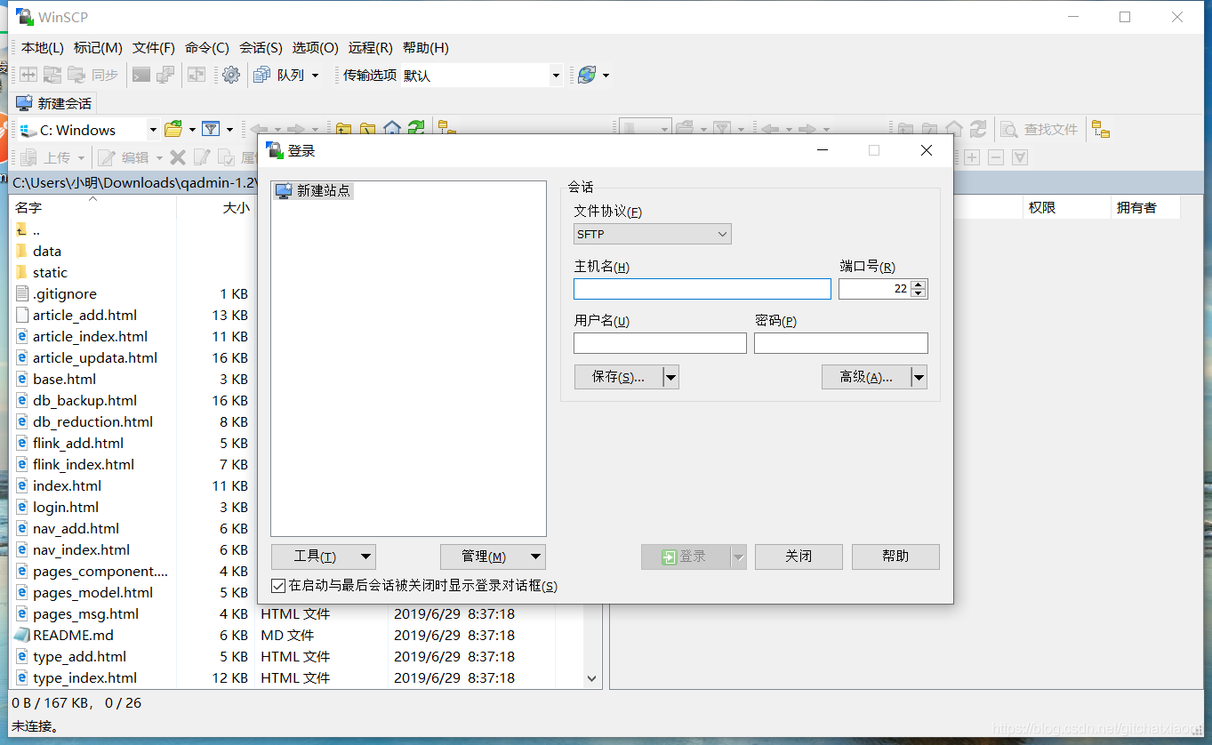The width and height of the screenshot is (1212, 745).
Task: Click the 帮助 button in the login dialog
Action: click(895, 557)
